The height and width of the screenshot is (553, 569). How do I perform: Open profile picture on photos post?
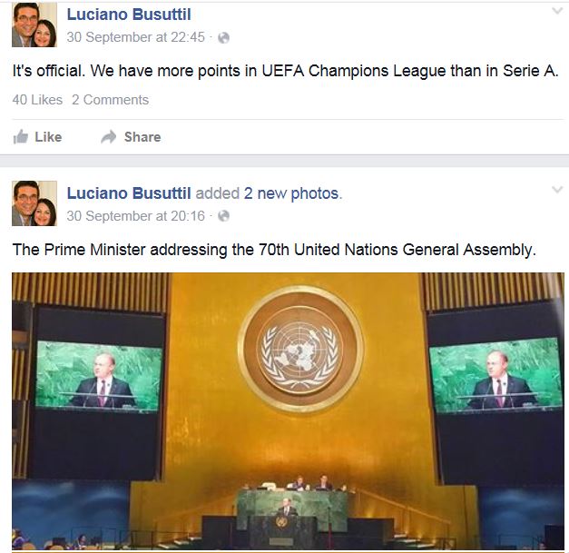(x=34, y=203)
